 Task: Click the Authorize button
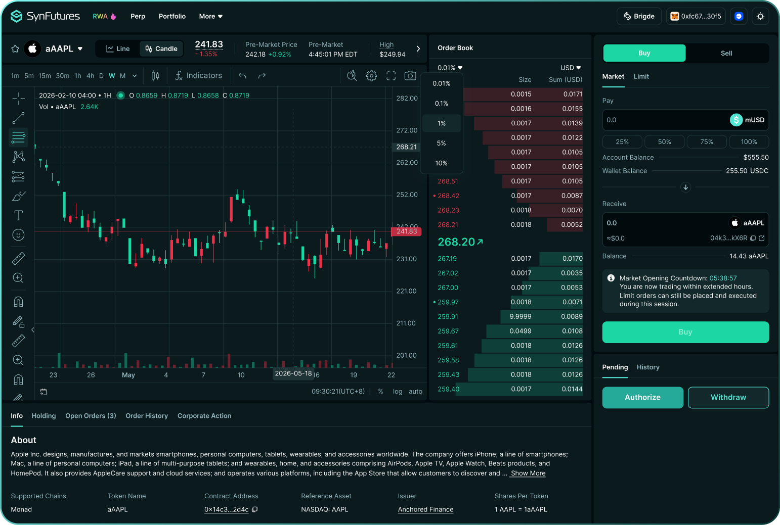coord(642,397)
